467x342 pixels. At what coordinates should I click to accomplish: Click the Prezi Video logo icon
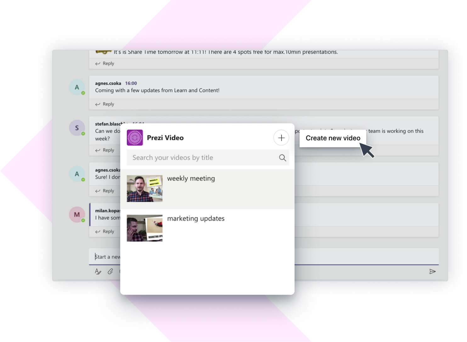click(x=135, y=138)
